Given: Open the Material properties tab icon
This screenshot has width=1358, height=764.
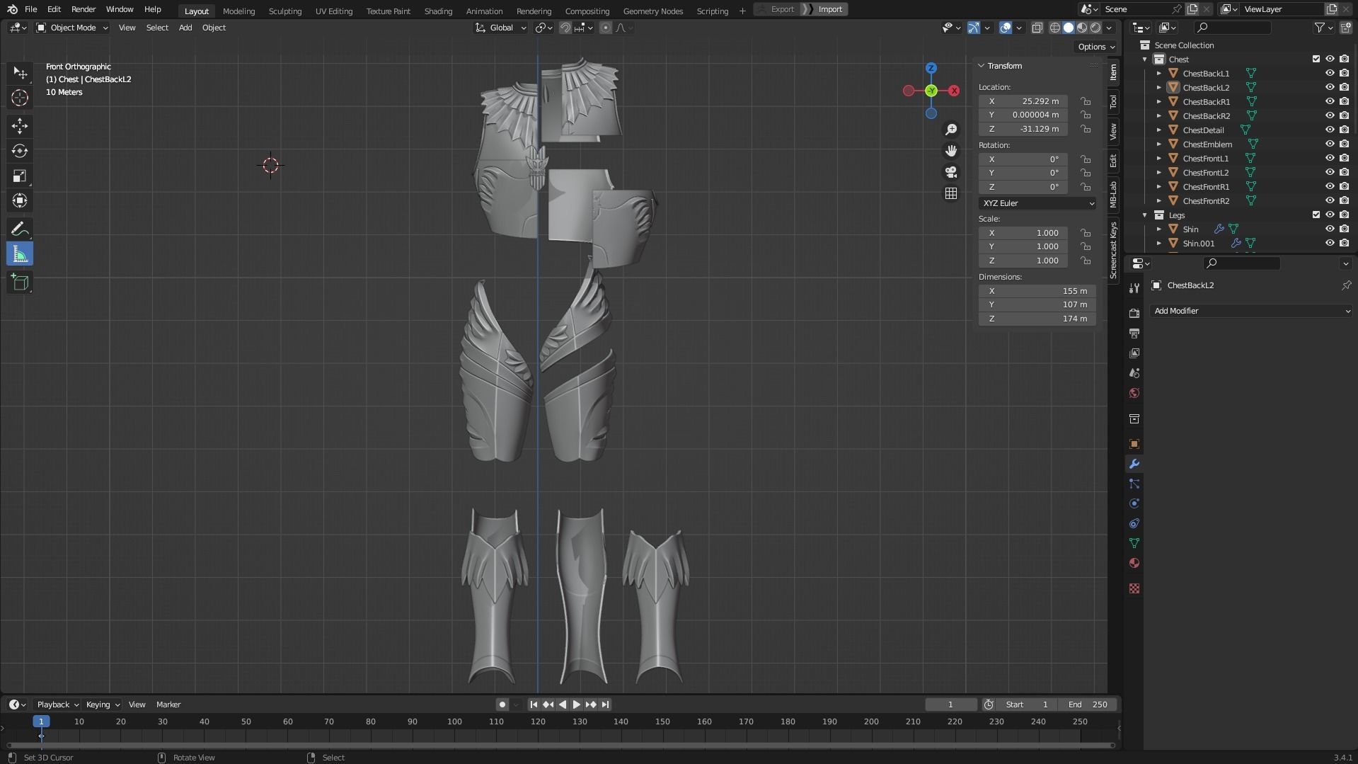Looking at the screenshot, I should (x=1134, y=563).
